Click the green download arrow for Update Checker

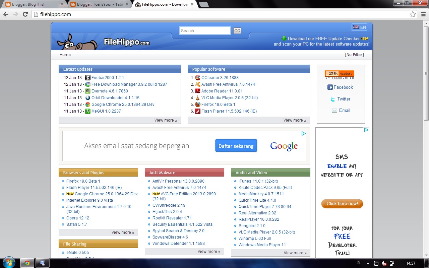[284, 39]
